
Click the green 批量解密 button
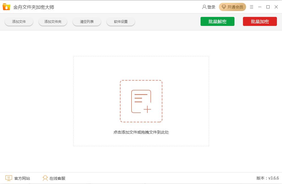[218, 21]
